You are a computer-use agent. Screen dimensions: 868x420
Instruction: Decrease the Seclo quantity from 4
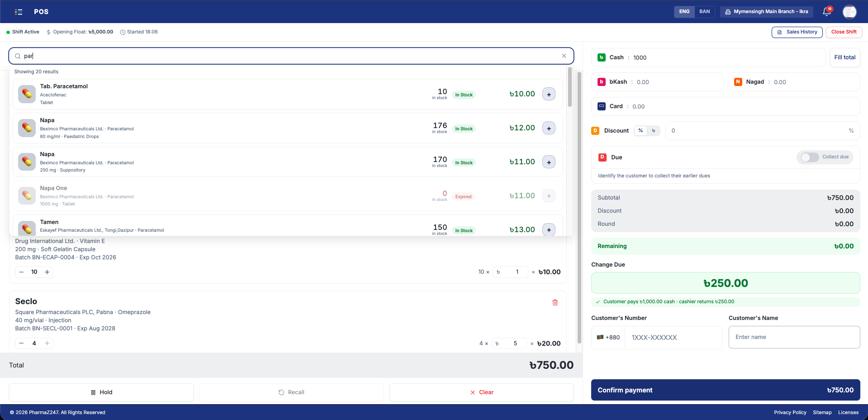click(21, 344)
